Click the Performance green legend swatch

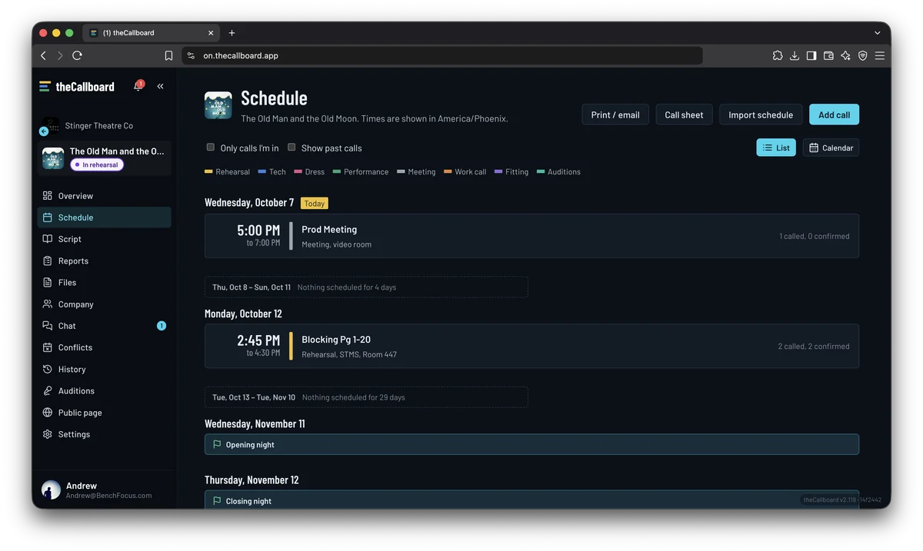point(337,171)
